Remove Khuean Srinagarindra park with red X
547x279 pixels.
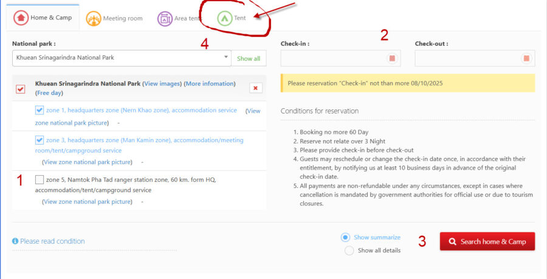(x=256, y=88)
